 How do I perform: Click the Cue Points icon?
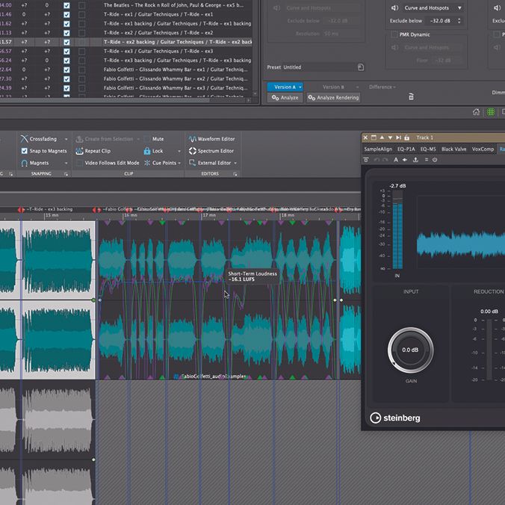click(x=147, y=163)
